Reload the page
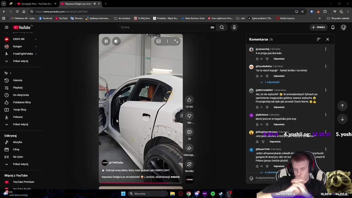Screen dimensions: 352x198 coord(17,12)
